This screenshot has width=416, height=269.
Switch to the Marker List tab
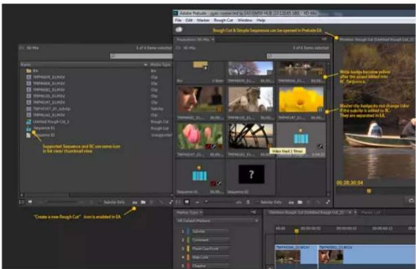click(371, 212)
